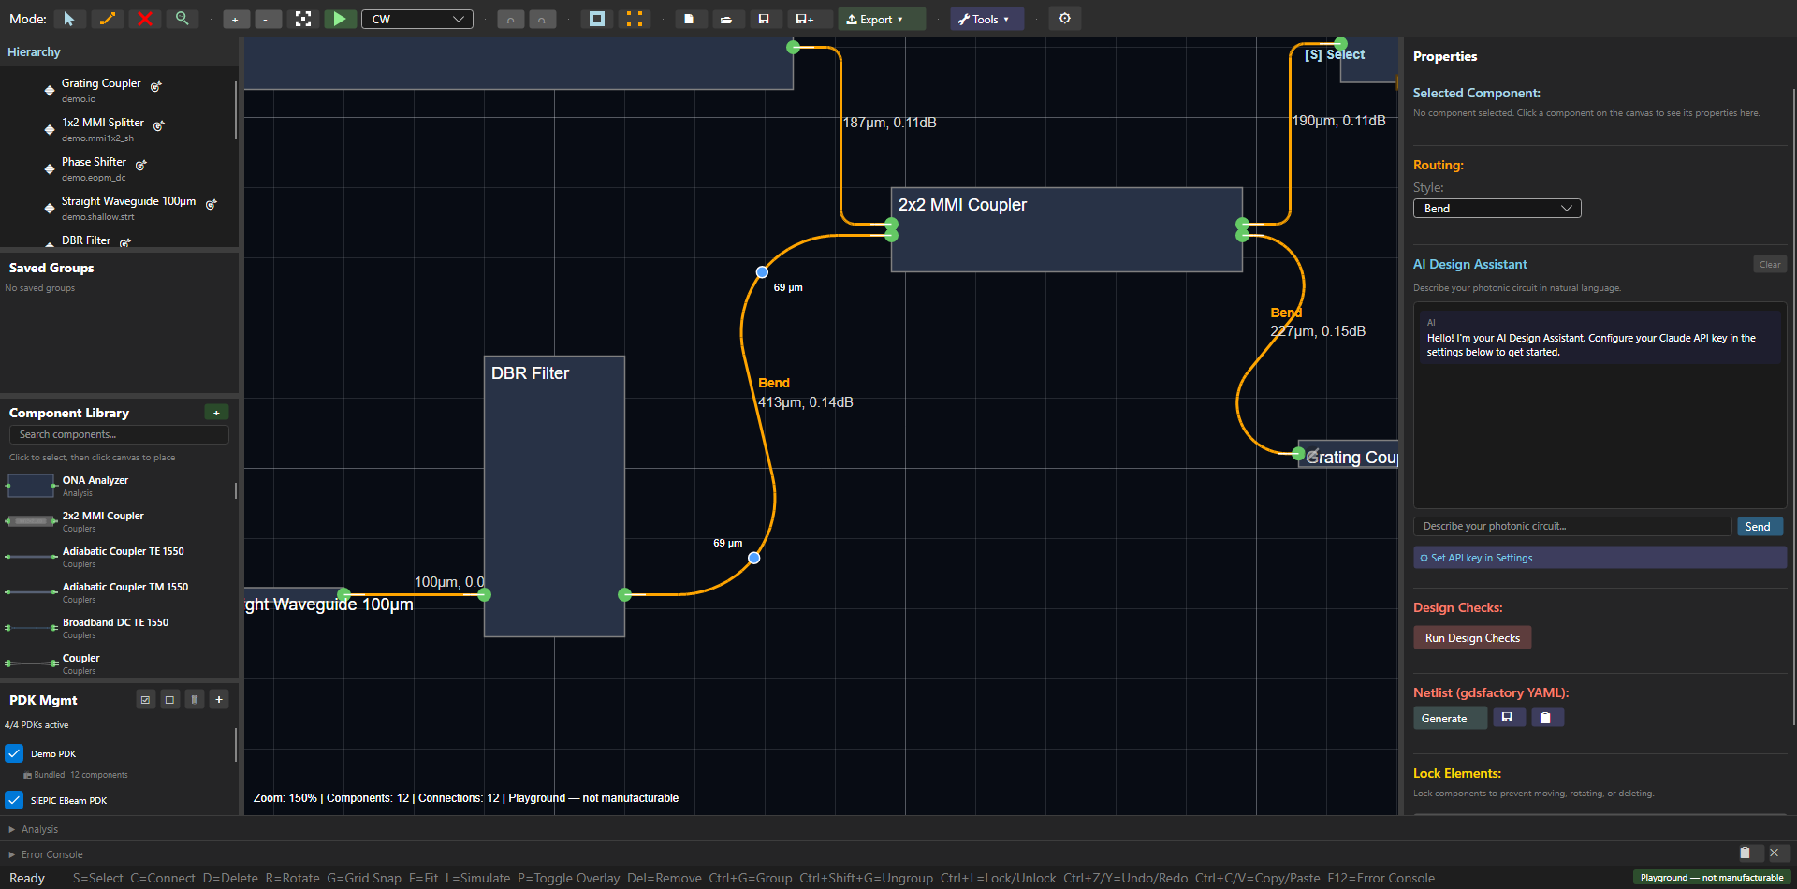Select the magnifier zoom mode
This screenshot has height=889, width=1797.
[x=182, y=19]
